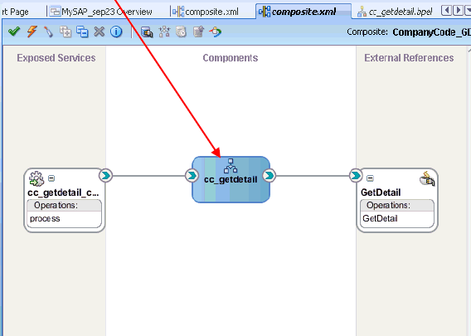471x336 pixels.
Task: Click Operations header in cc_getdetail_c box
Action: pyautogui.click(x=65, y=205)
